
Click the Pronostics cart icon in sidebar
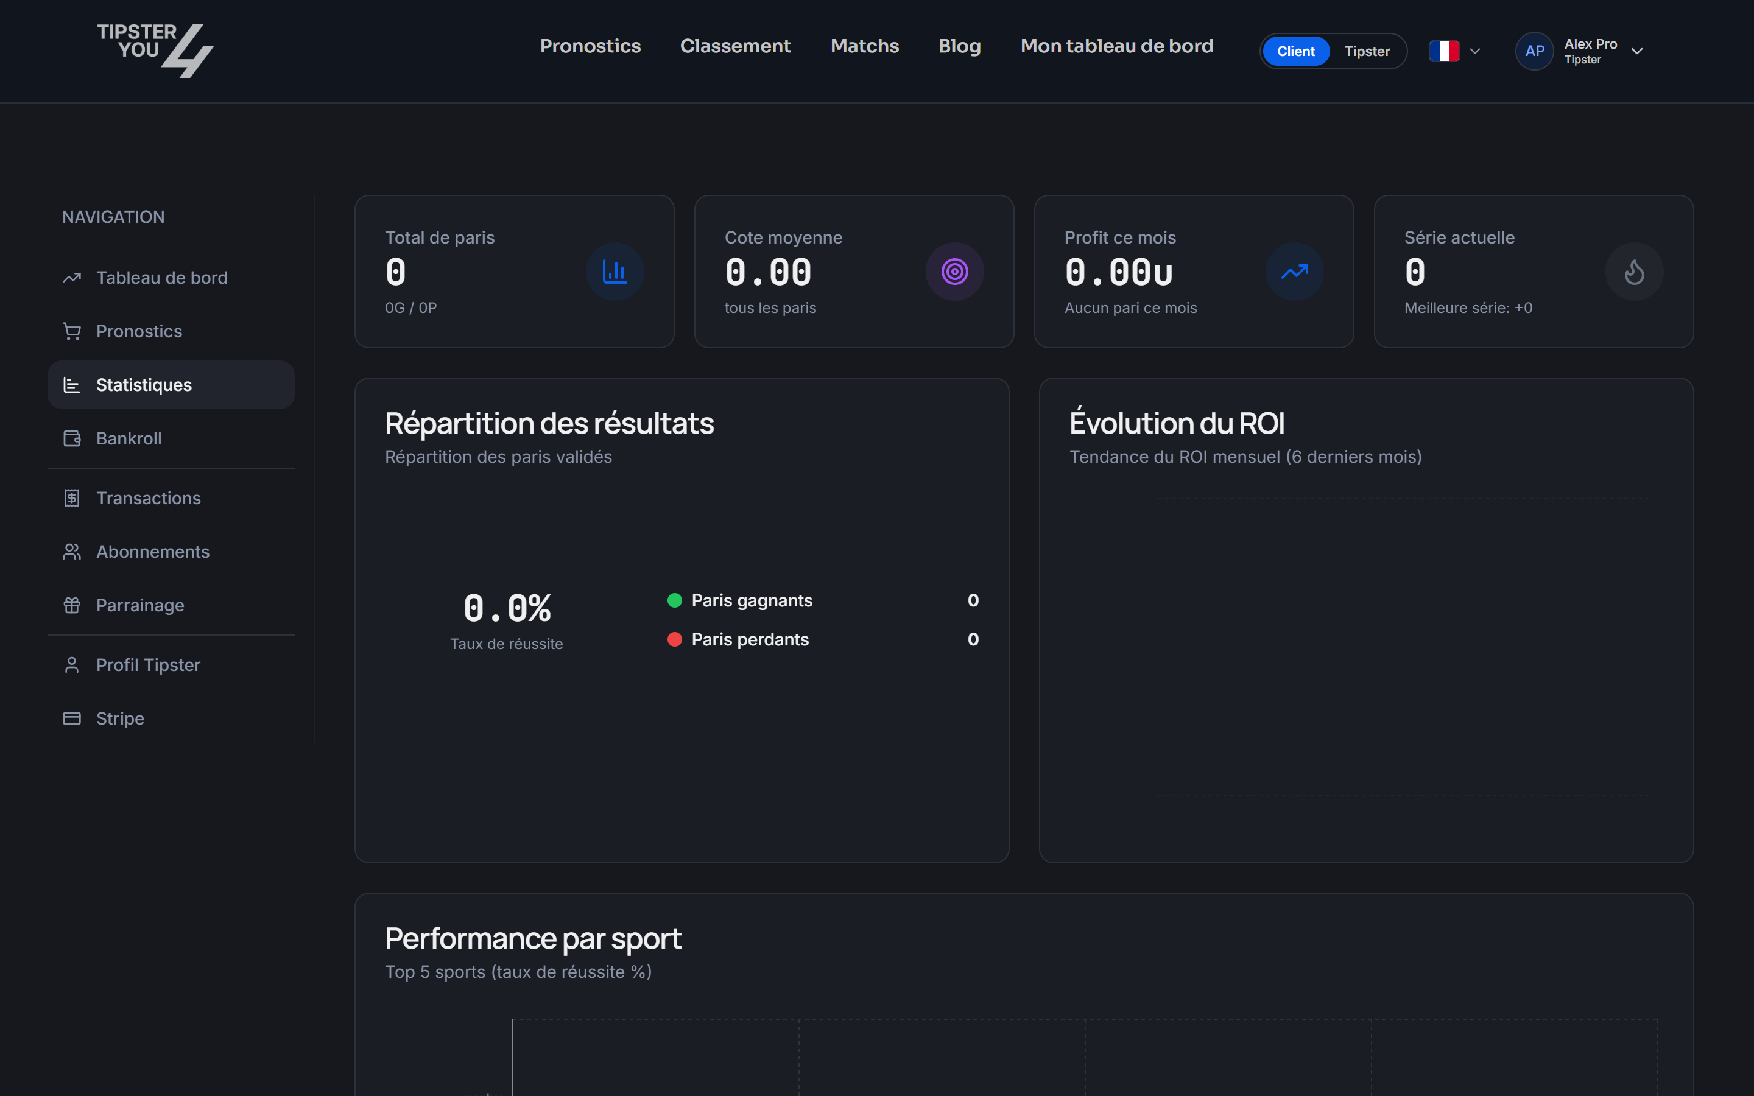(x=72, y=331)
